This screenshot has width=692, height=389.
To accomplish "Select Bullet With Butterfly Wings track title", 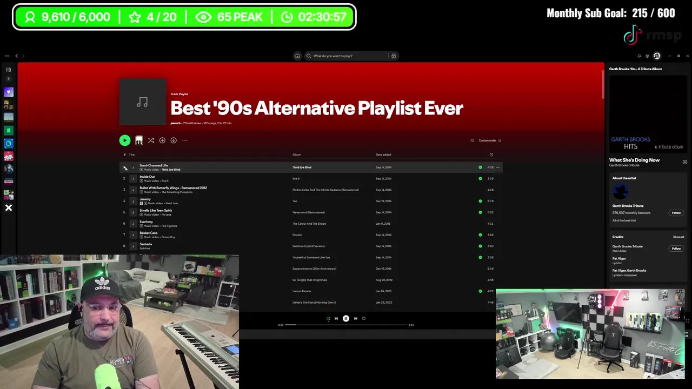I will tap(173, 188).
